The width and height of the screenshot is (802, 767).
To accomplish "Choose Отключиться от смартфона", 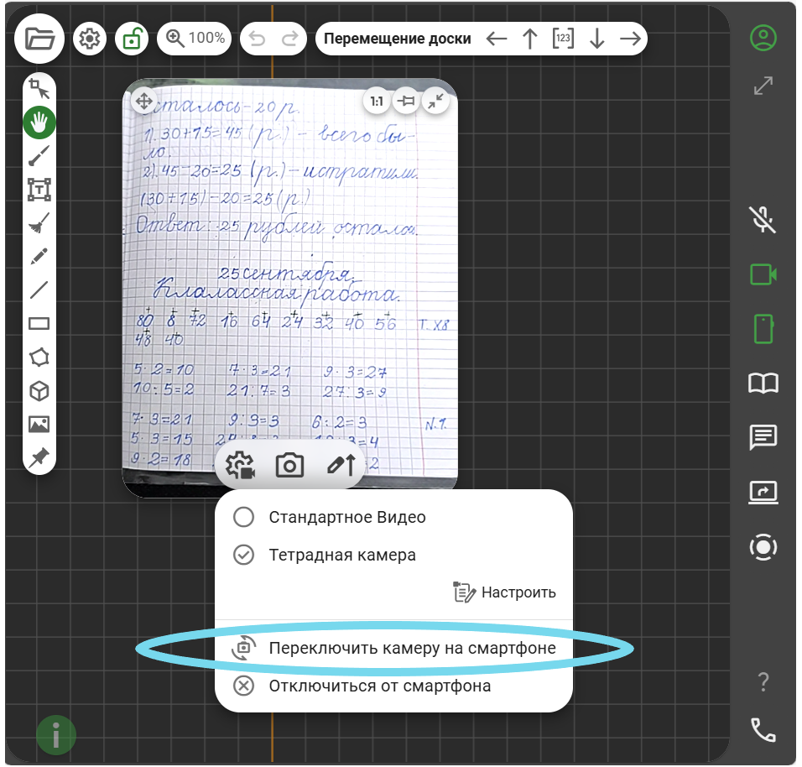I will click(x=379, y=686).
